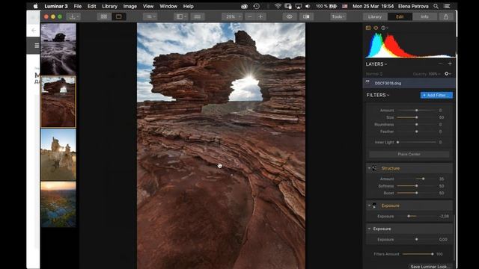
Task: Open the Luminar 3 application menu
Action: (x=56, y=6)
